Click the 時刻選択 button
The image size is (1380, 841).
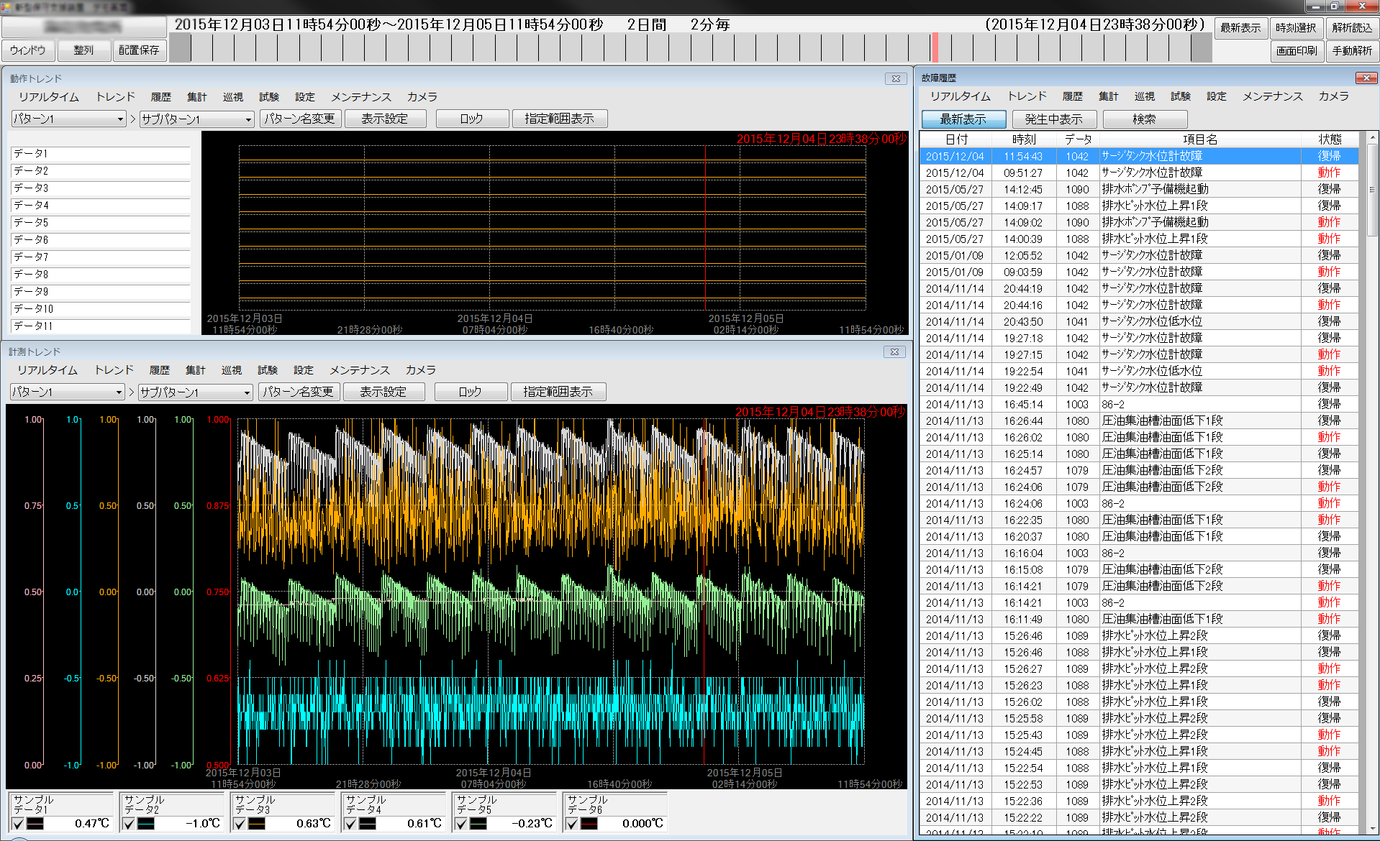pyautogui.click(x=1296, y=28)
